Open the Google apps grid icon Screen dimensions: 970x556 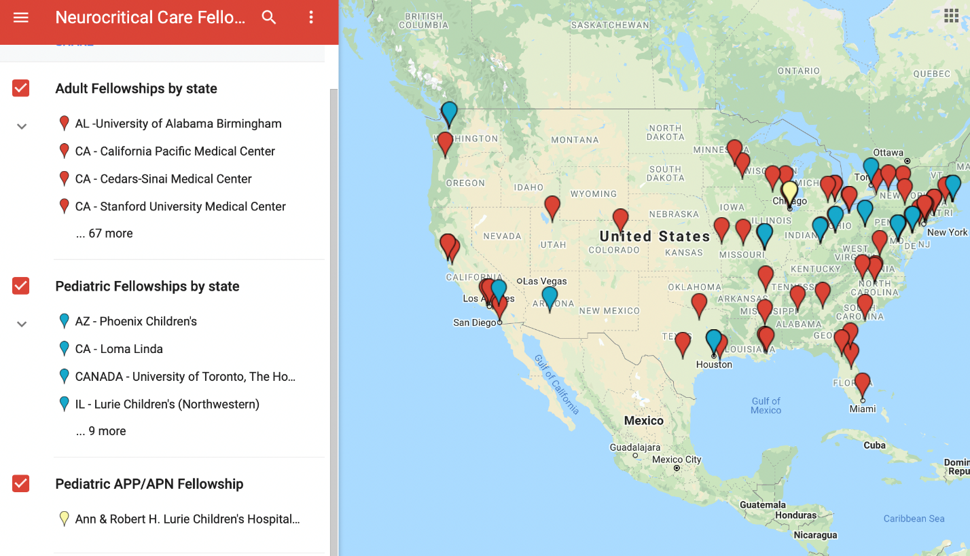[x=951, y=15]
